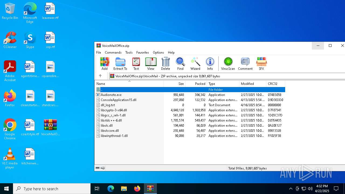Sort by the Type column header
This screenshot has width=345, height=194.
coord(223,84)
